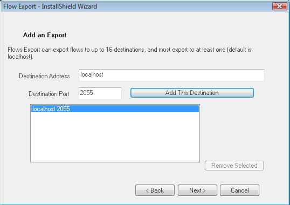Cancel the InstallShield wizard

[239, 190]
